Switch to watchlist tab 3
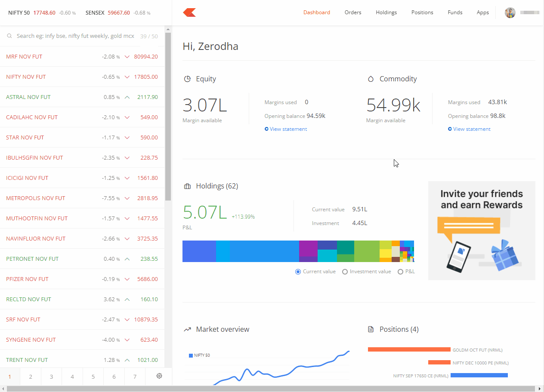This screenshot has height=392, width=544. [x=51, y=377]
